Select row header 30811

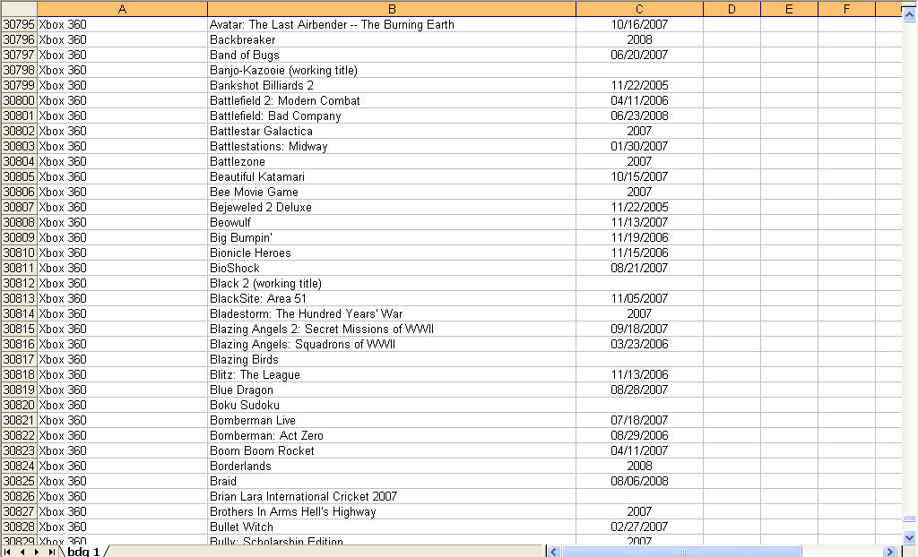[x=19, y=268]
